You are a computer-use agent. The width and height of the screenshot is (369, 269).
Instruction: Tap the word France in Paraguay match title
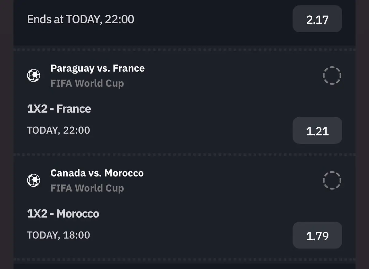[129, 68]
